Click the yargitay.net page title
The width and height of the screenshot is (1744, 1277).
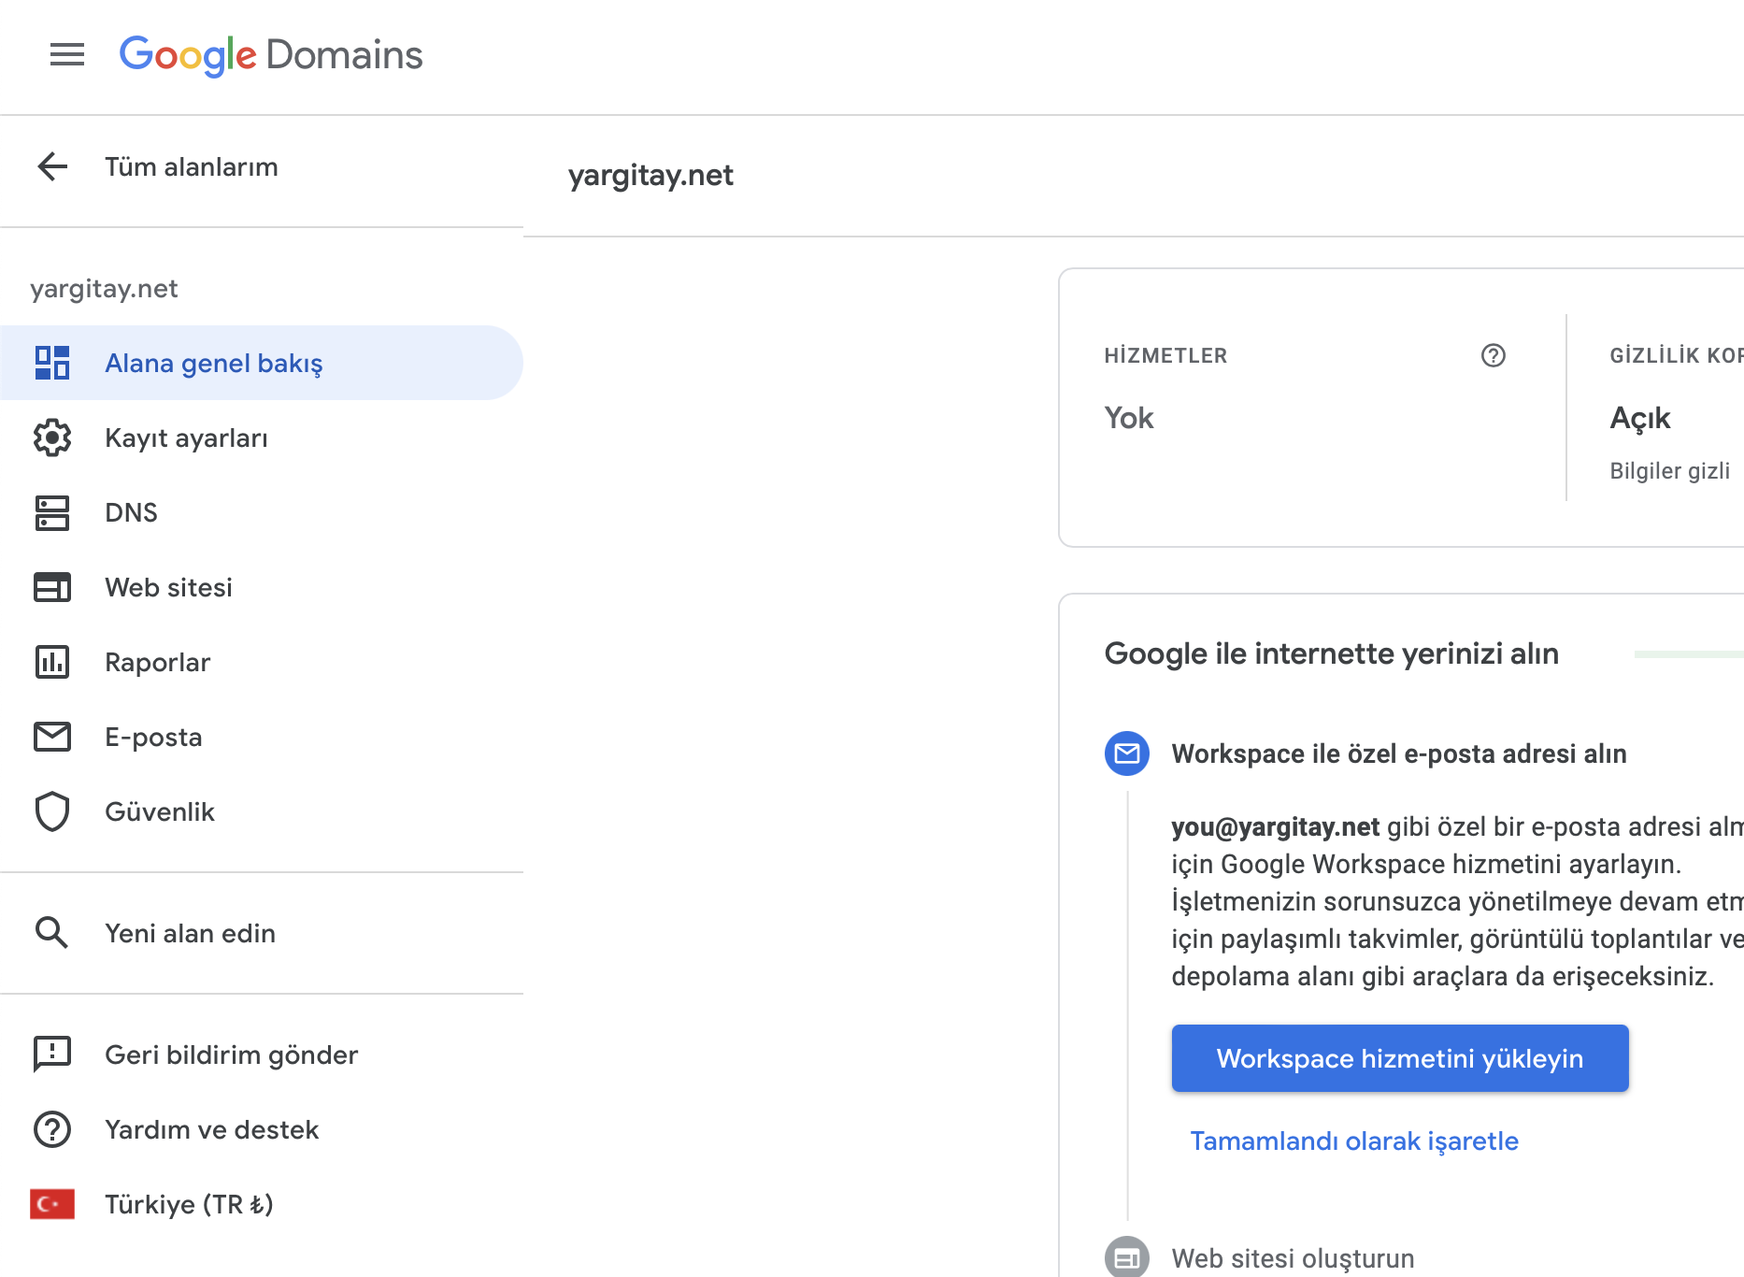pos(650,175)
